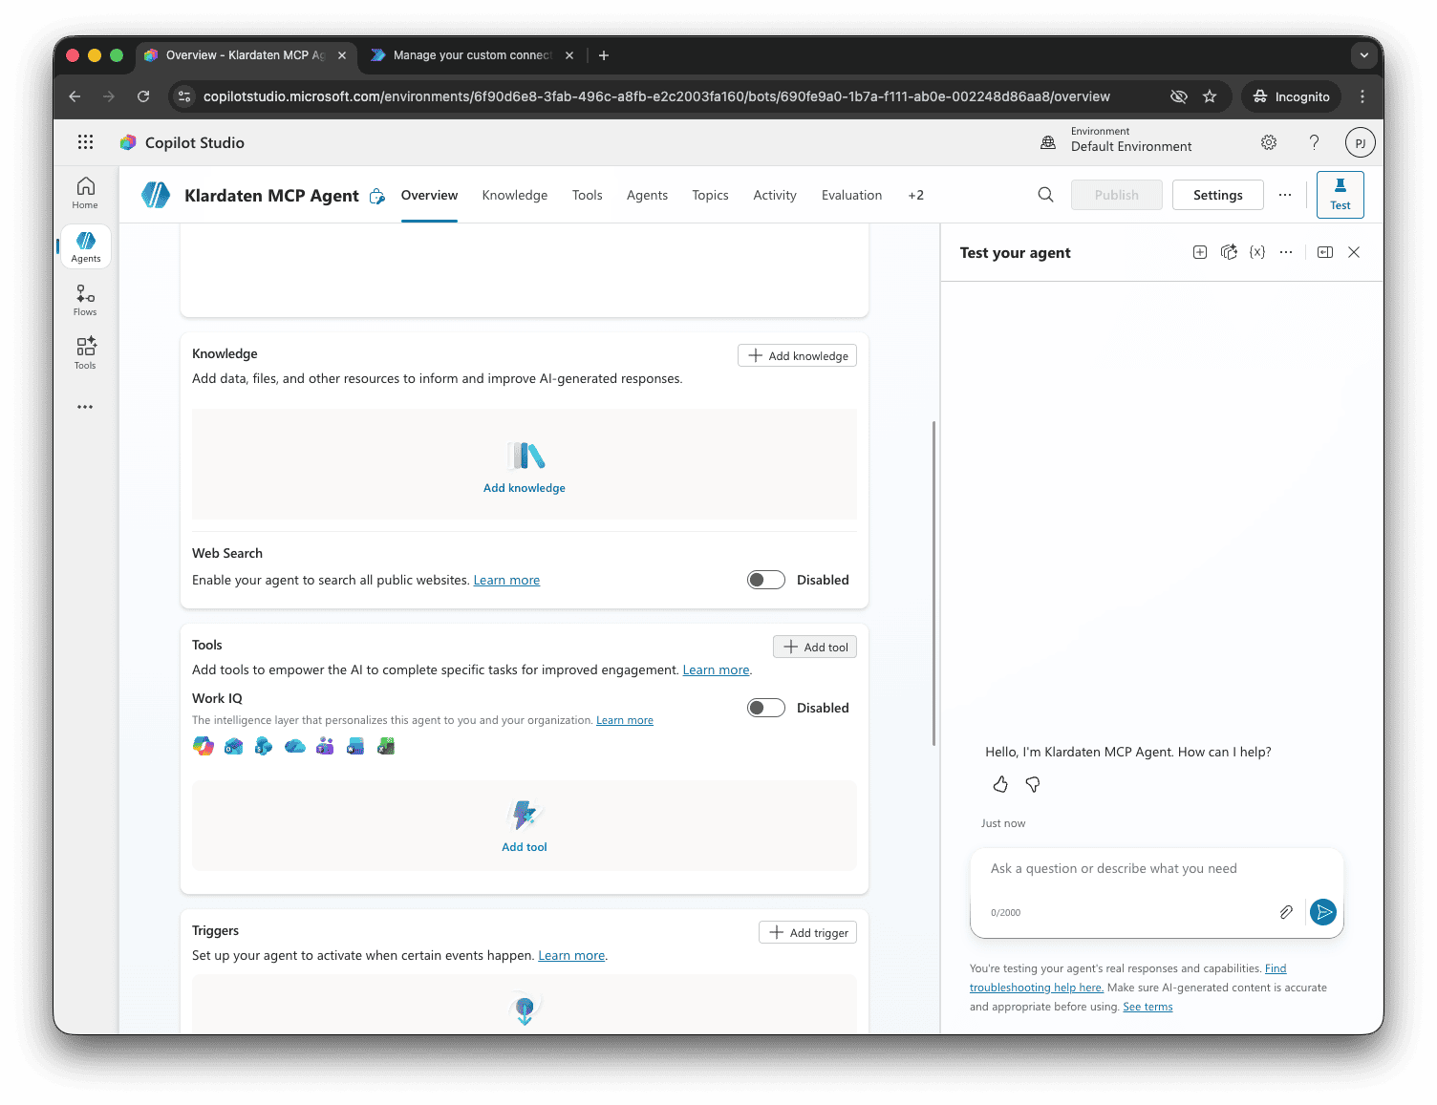
Task: Switch to the agent Tools tab
Action: [588, 195]
